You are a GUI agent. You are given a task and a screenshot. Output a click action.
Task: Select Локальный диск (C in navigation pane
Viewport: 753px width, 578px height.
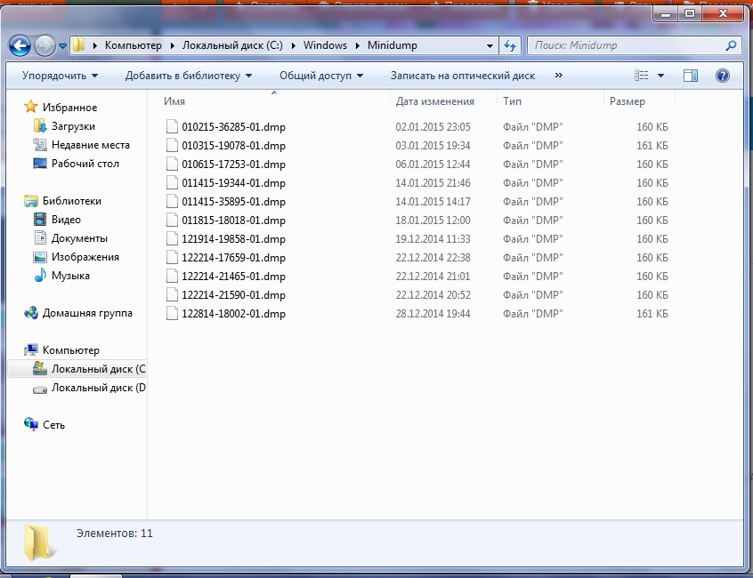(x=99, y=369)
